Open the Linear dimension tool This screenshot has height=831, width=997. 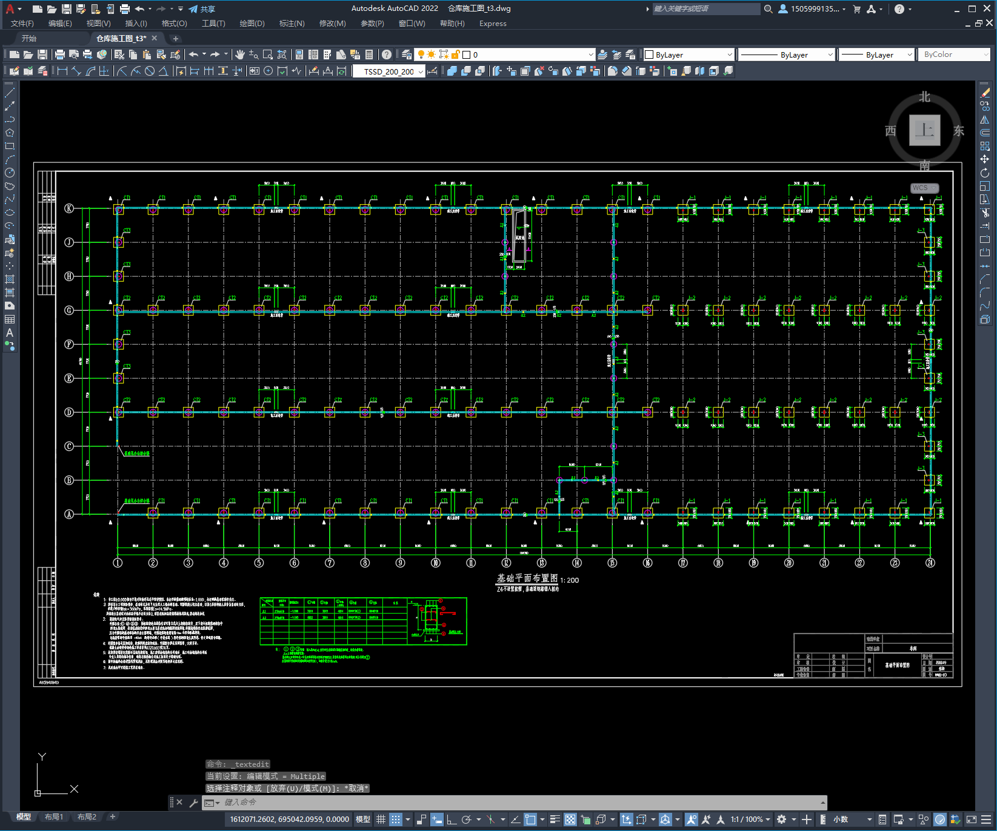pos(62,71)
